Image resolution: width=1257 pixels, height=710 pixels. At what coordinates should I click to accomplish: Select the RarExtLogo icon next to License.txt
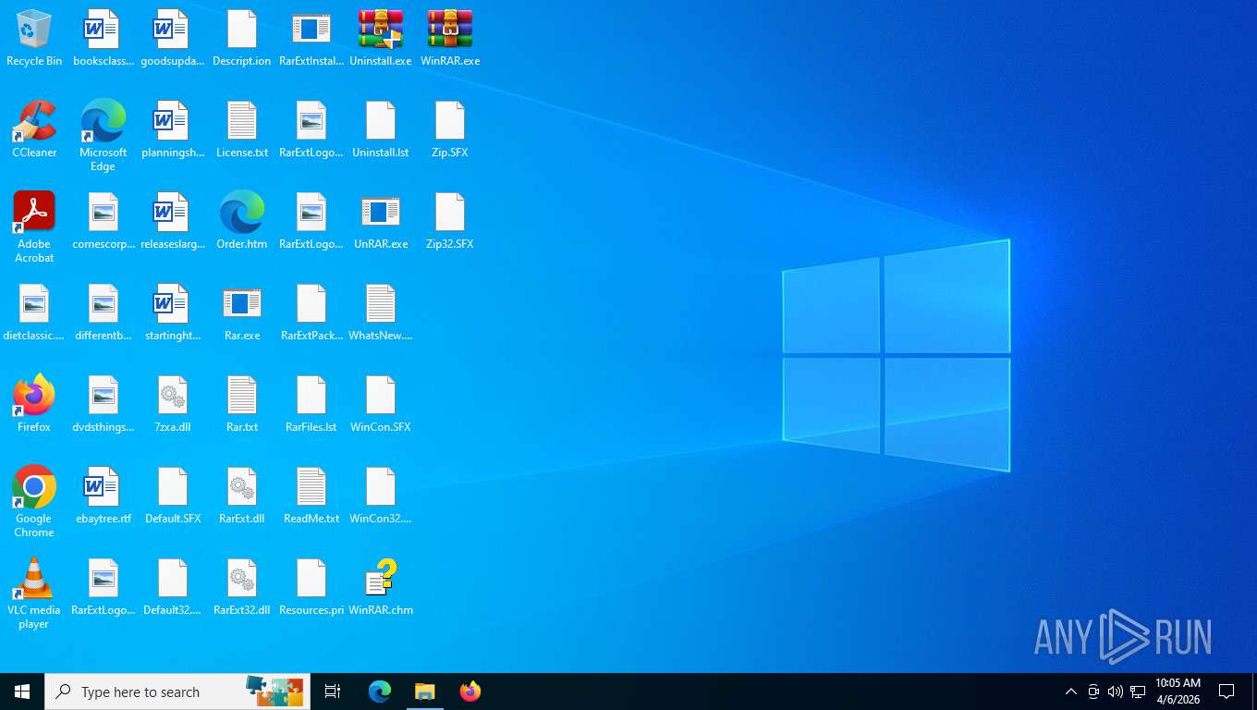tap(311, 130)
